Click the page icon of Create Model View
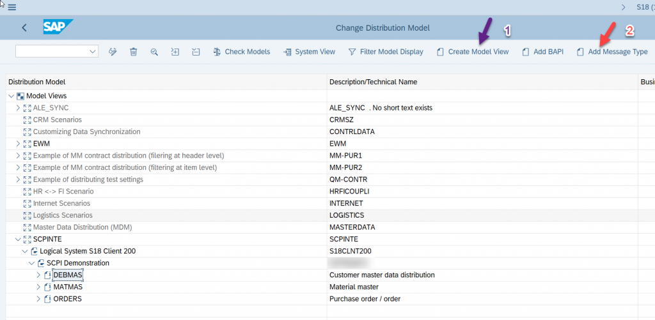 click(x=440, y=52)
